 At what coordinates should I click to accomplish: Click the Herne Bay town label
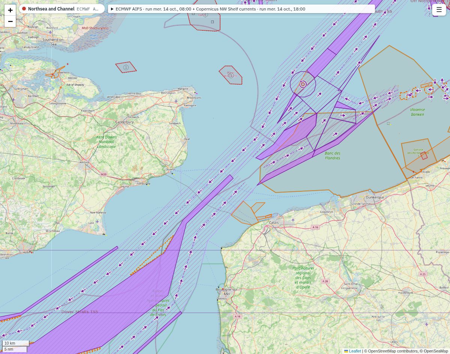click(x=134, y=93)
